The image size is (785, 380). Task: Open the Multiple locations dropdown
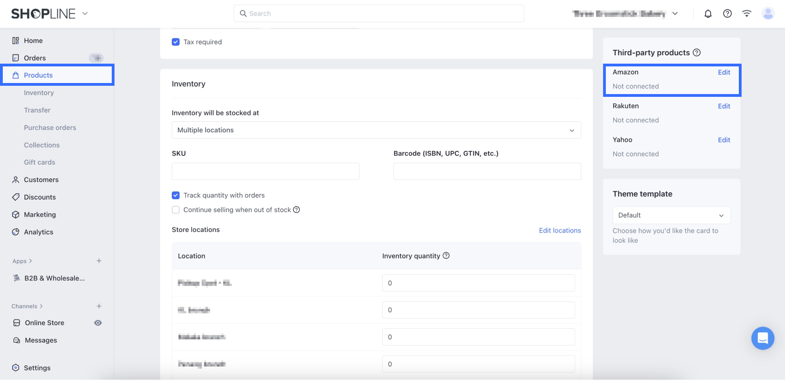click(x=376, y=130)
